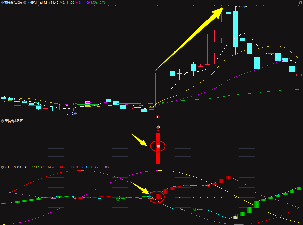Click the 10.04 low price label
This screenshot has height=225, width=303.
pos(74,114)
